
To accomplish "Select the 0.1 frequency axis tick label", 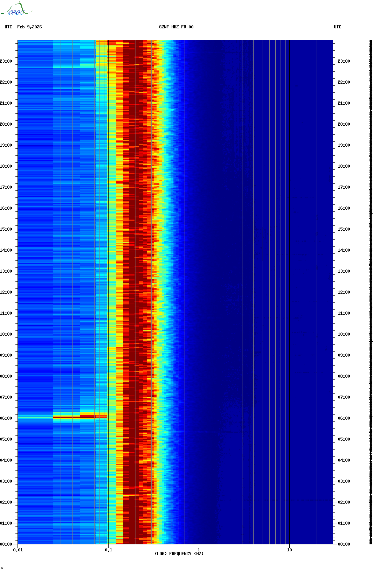I will [108, 550].
